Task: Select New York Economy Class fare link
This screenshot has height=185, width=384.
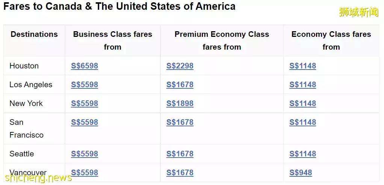Action: pos(302,103)
